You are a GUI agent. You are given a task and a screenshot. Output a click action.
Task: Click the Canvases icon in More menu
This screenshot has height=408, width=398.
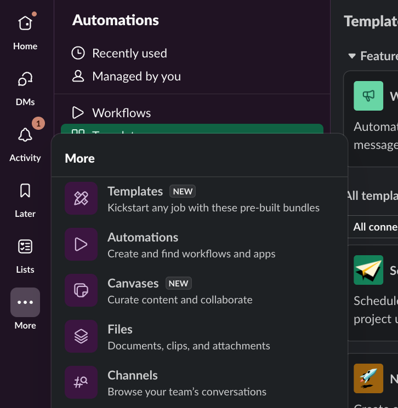(81, 290)
